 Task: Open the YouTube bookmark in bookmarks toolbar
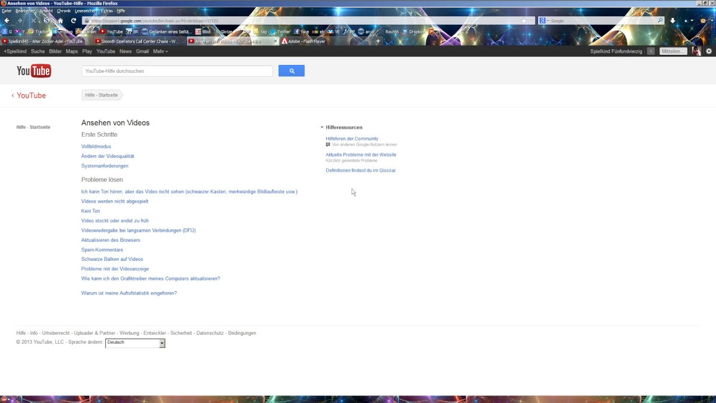[x=111, y=32]
